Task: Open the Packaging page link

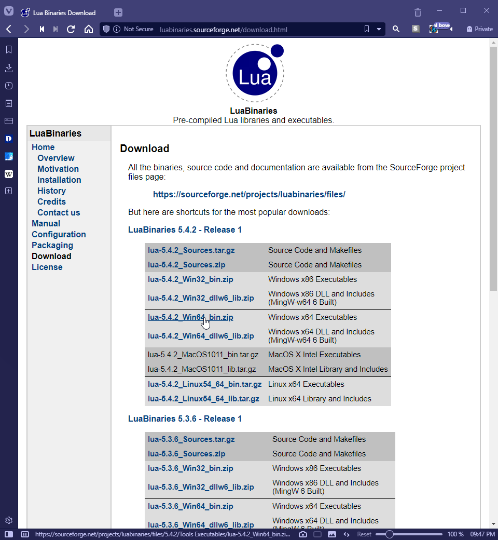Action: coord(52,245)
